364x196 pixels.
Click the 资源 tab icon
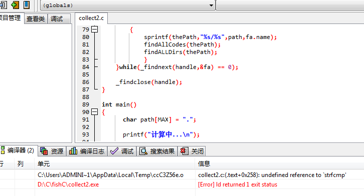click(44, 151)
